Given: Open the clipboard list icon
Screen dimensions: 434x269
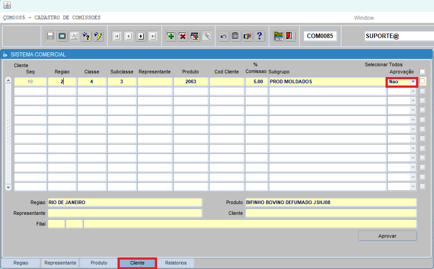Looking at the screenshot, I should click(x=235, y=36).
